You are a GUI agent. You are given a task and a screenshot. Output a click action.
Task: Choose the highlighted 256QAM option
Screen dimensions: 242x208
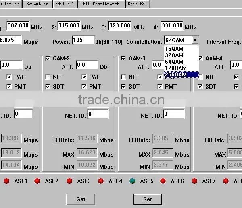click(x=181, y=74)
